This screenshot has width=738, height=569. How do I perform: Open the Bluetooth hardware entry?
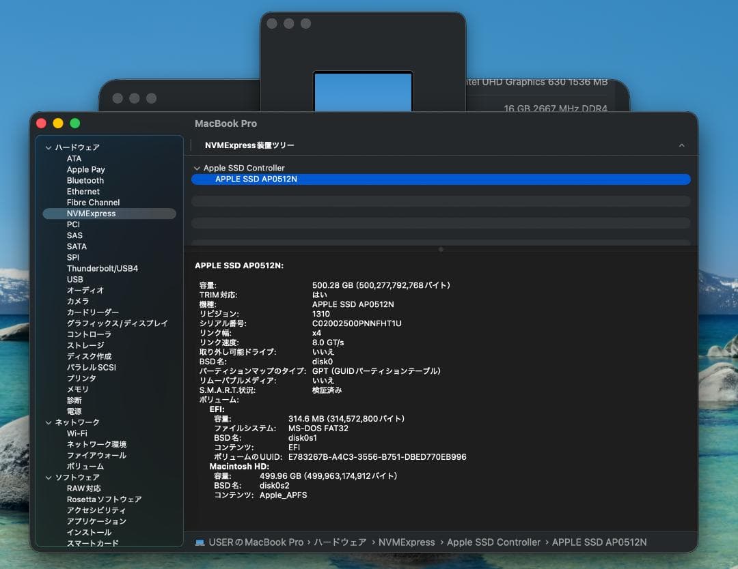[85, 180]
